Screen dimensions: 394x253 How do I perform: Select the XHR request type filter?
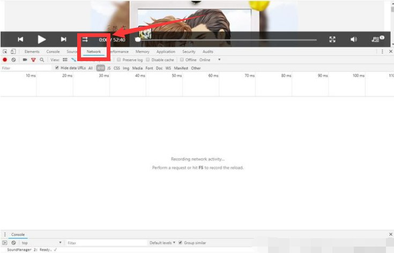pos(101,68)
